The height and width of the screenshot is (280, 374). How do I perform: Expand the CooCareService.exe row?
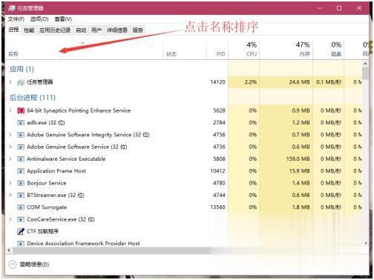click(x=10, y=219)
